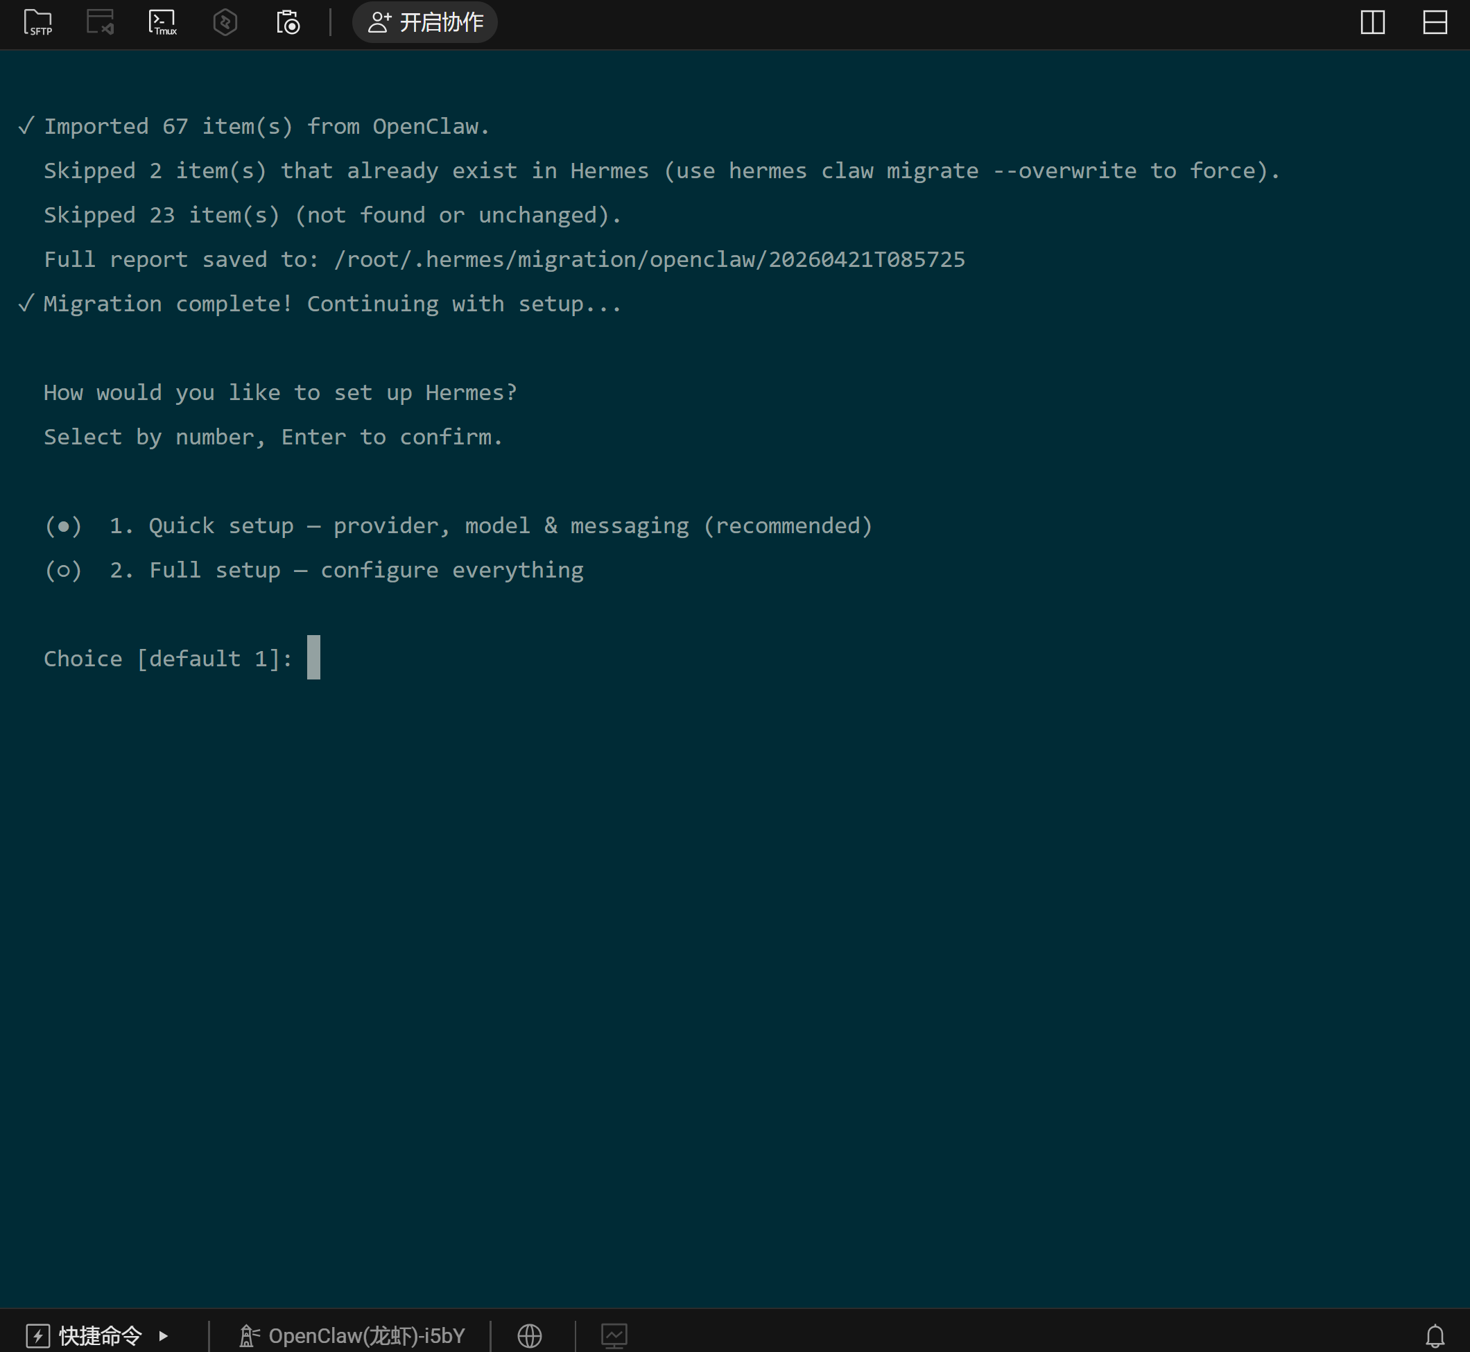Split terminal into vertical panes

(1373, 22)
